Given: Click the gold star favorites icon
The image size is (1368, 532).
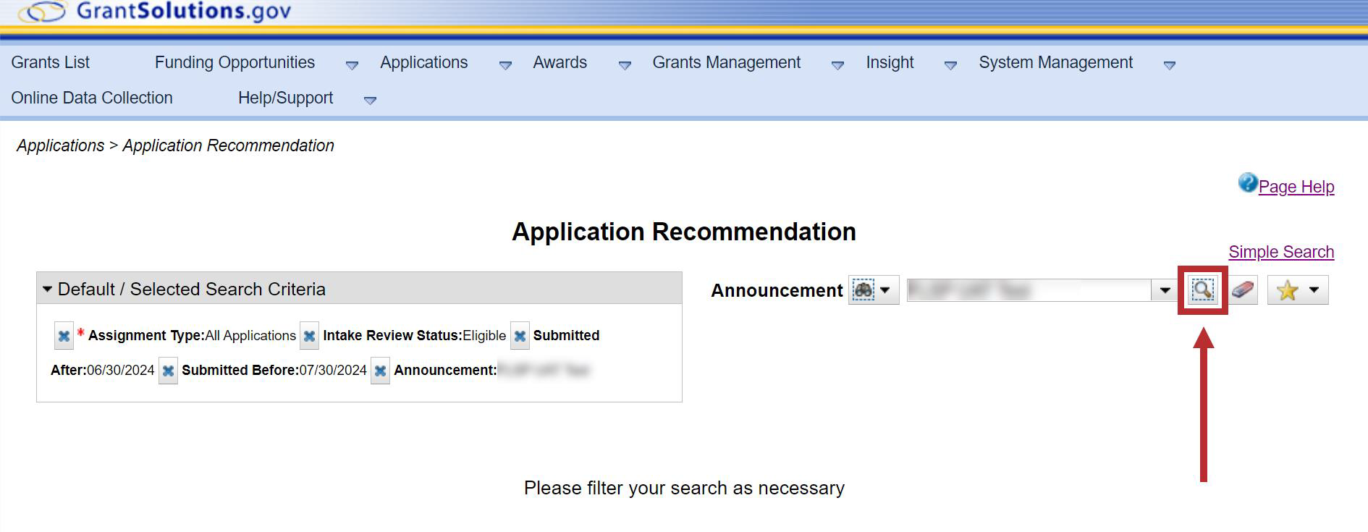Looking at the screenshot, I should [x=1287, y=290].
